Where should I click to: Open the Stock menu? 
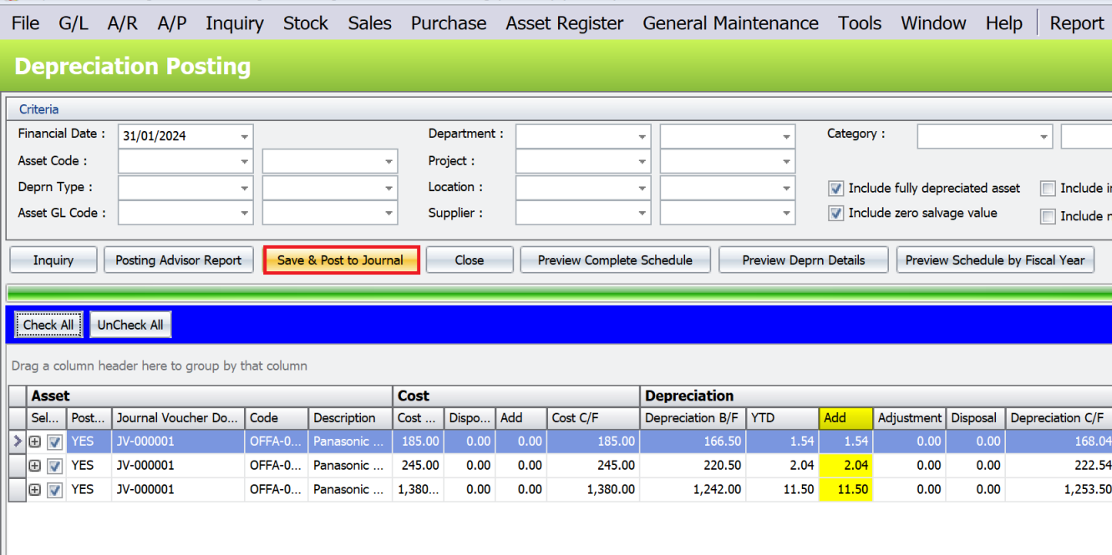click(306, 23)
